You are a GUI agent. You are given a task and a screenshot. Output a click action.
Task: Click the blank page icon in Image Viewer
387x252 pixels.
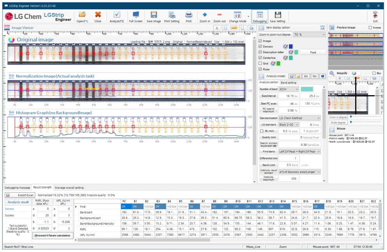242,28
